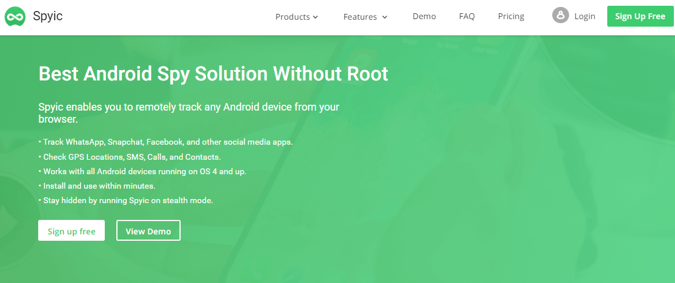Click the Spyic brand name text
675x283 pixels.
(x=48, y=16)
